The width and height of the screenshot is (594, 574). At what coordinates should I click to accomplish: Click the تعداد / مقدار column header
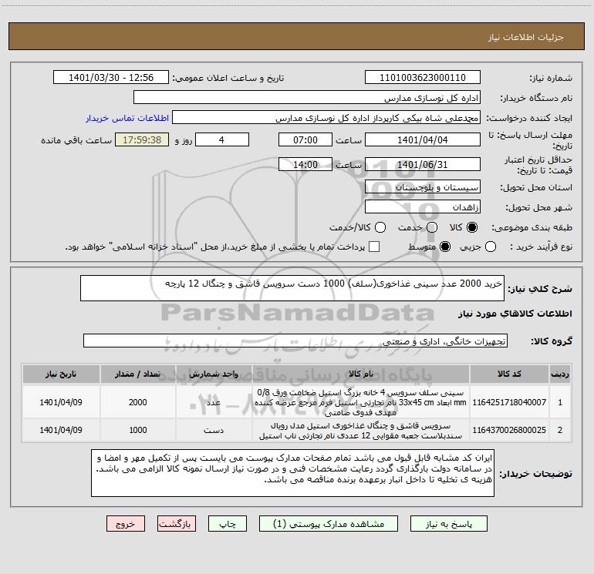click(137, 374)
